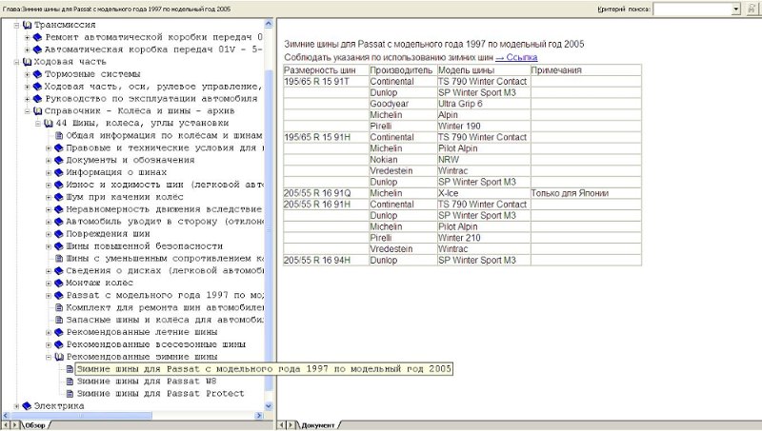The image size is (762, 431).
Task: Click the X-Ice model cell
Action: (x=484, y=193)
